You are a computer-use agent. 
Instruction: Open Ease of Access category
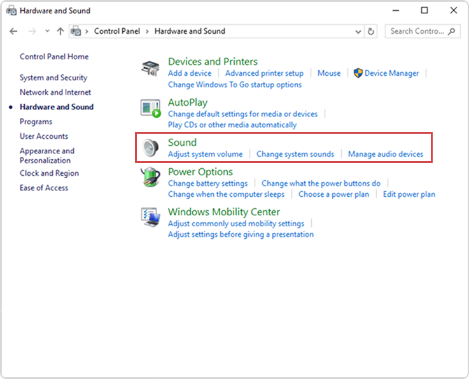tap(44, 188)
